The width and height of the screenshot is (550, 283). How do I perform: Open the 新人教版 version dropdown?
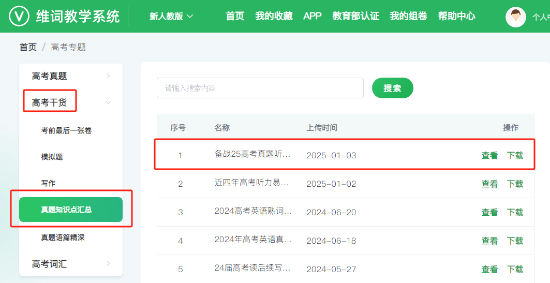171,16
